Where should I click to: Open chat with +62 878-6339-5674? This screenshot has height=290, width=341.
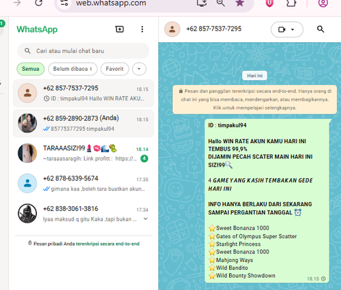(83, 183)
